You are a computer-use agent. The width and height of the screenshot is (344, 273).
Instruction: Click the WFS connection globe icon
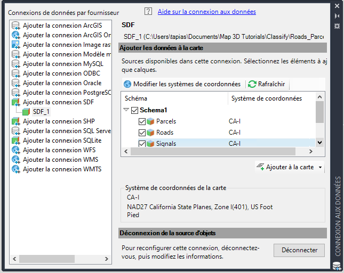pyautogui.click(x=16, y=150)
